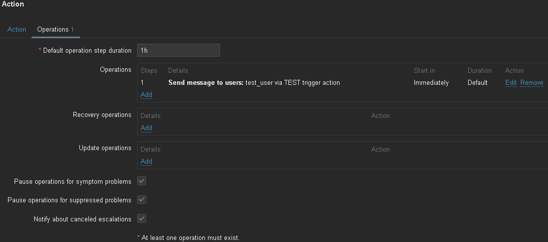Click the 'Default' duration value
This screenshot has width=548, height=242.
coord(477,83)
